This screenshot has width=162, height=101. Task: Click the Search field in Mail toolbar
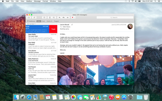[115, 18]
